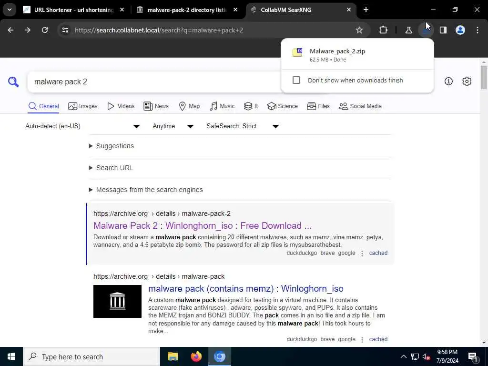Open cached link of Malware Pack 2 result

(x=378, y=253)
